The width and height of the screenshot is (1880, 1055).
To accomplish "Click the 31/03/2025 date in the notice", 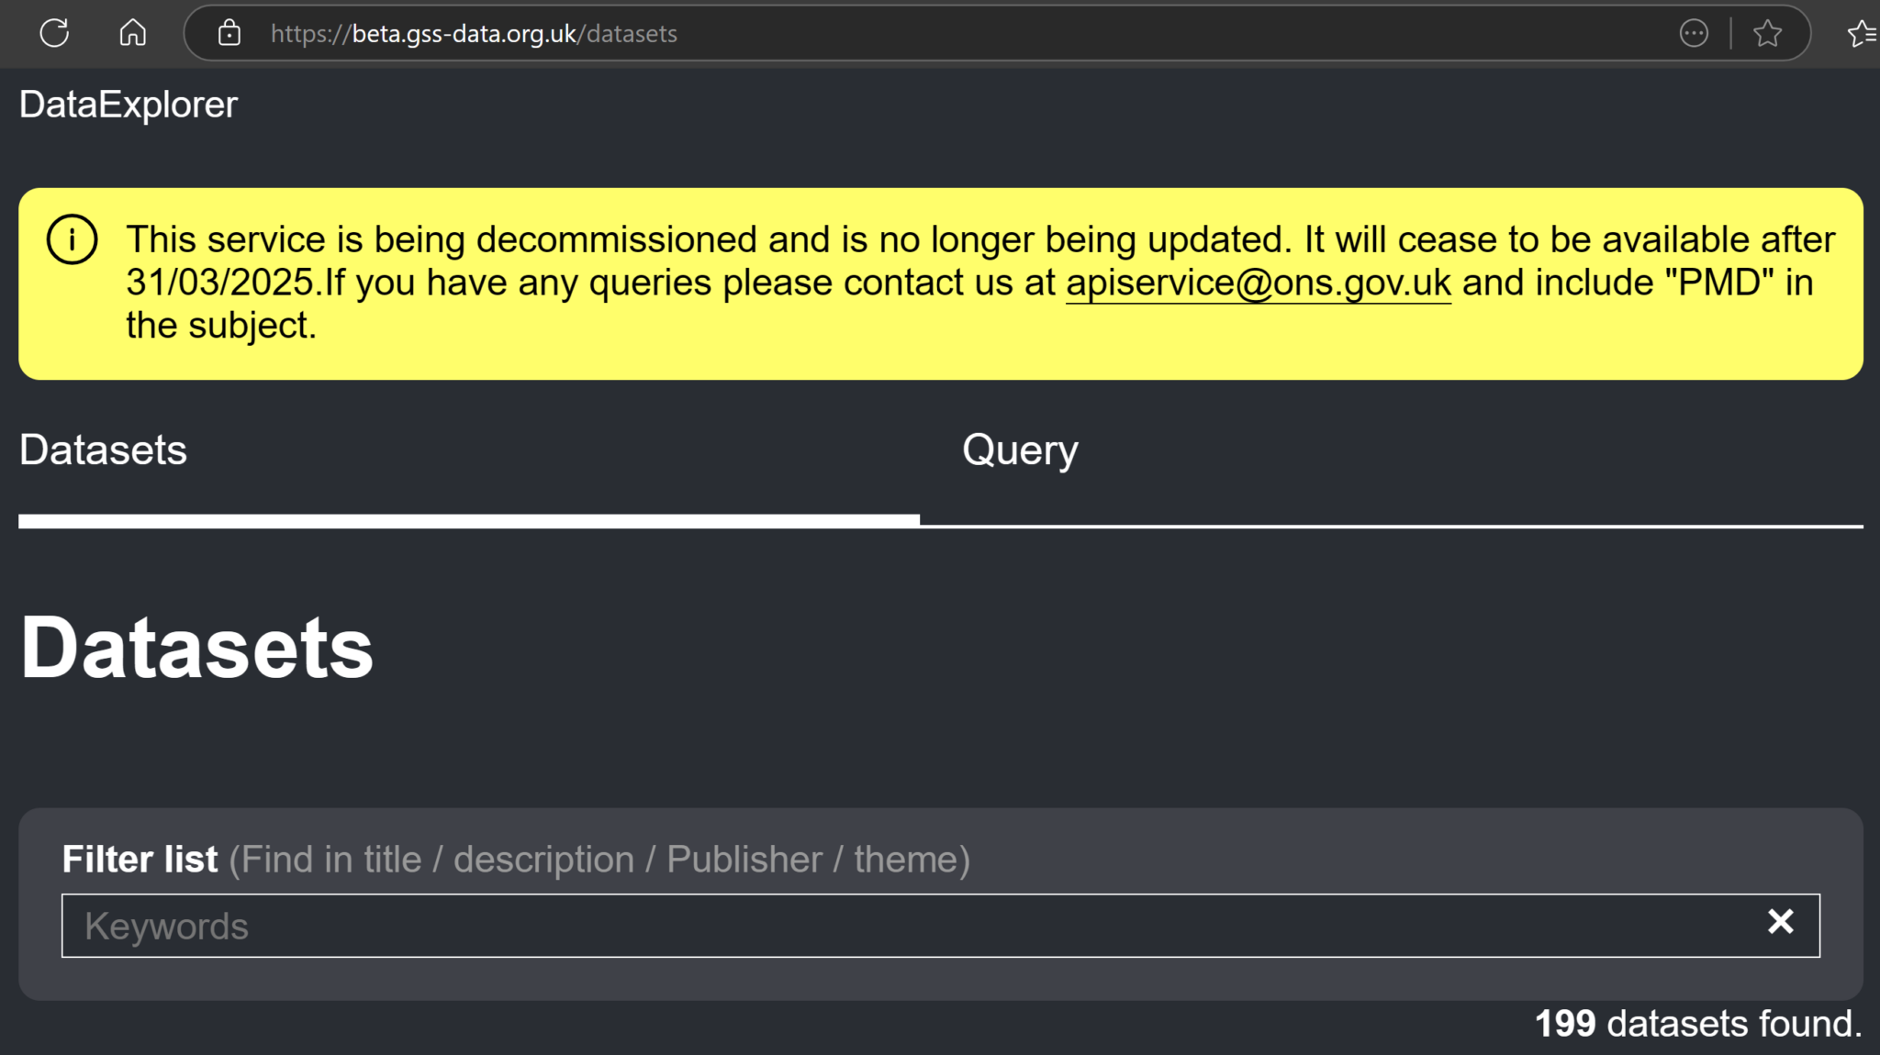I will 220,283.
